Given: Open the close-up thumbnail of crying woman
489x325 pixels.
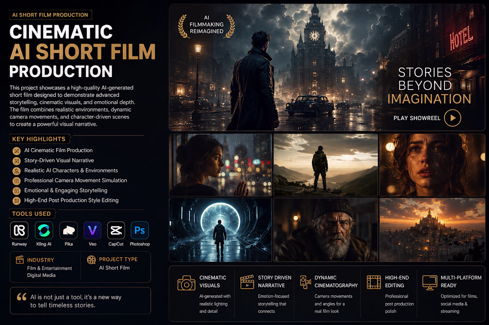Looking at the screenshot, I should 432,165.
